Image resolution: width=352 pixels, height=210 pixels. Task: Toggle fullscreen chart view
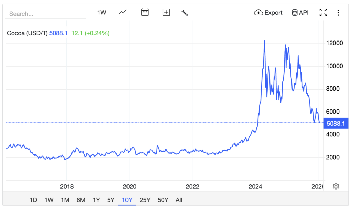[323, 13]
